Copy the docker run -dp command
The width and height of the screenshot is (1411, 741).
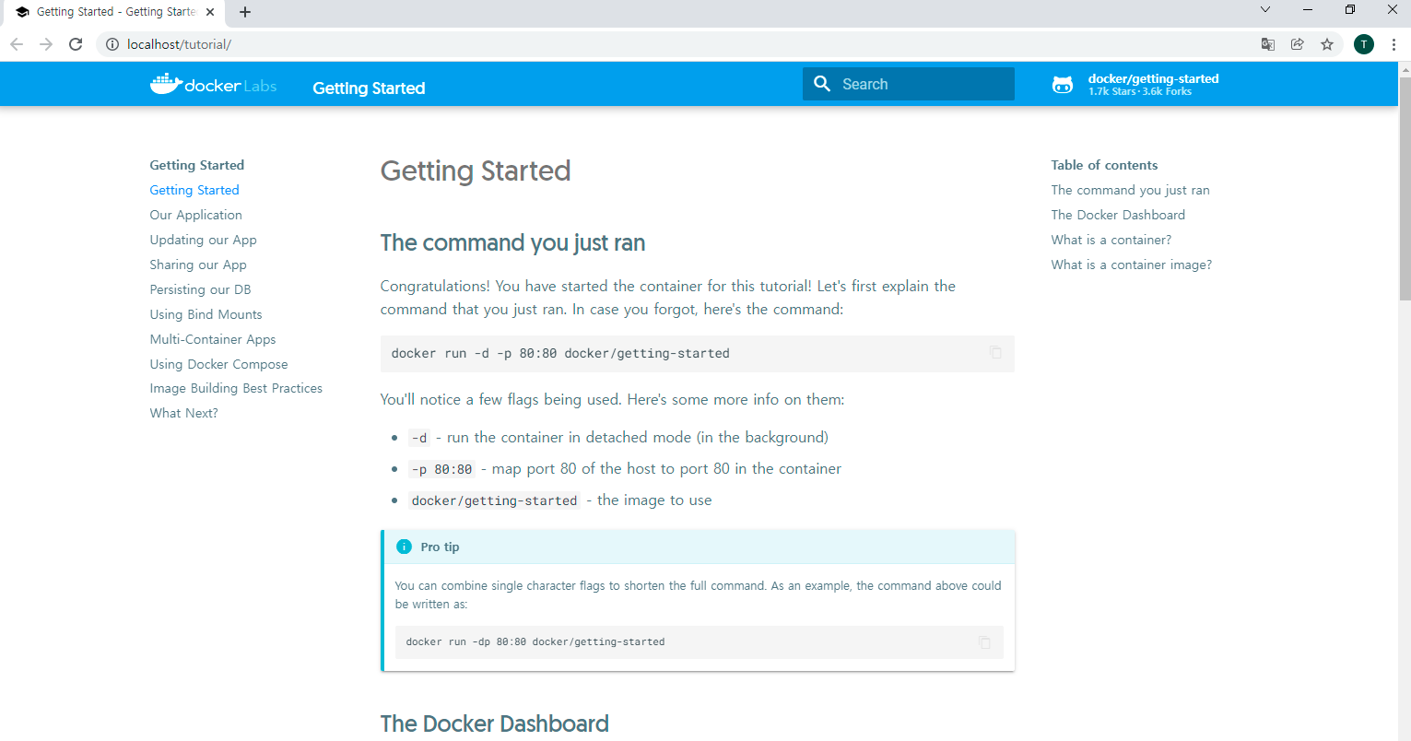(984, 641)
